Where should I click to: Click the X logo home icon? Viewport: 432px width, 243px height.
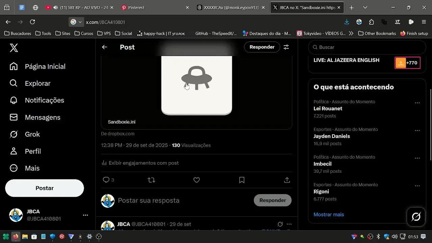pyautogui.click(x=14, y=48)
